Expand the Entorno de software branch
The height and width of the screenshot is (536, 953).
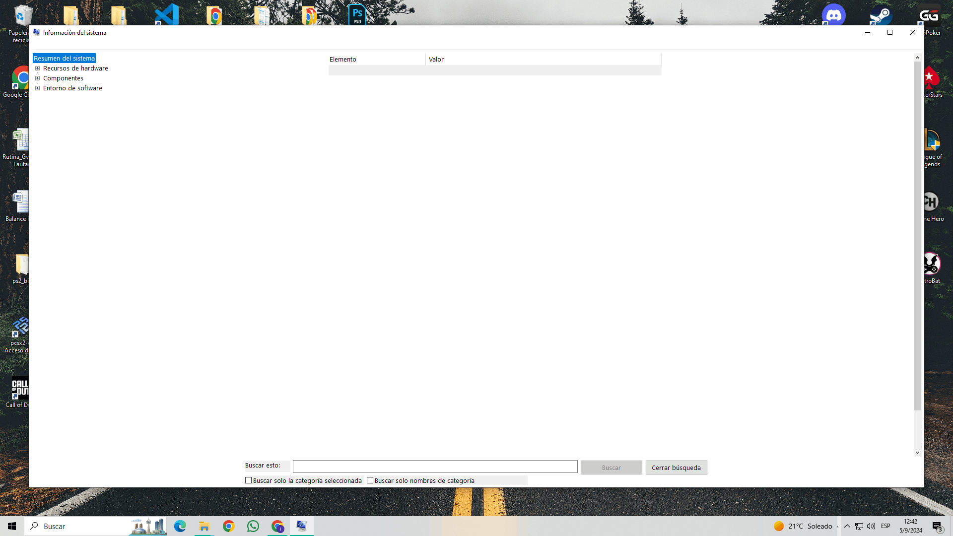pyautogui.click(x=38, y=88)
